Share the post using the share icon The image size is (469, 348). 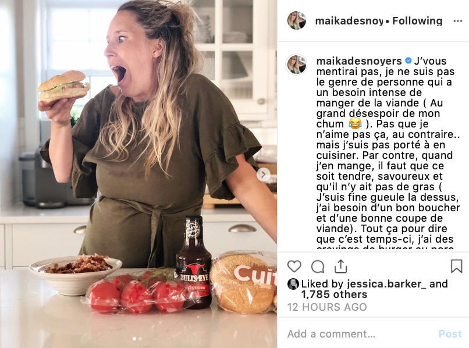(340, 267)
